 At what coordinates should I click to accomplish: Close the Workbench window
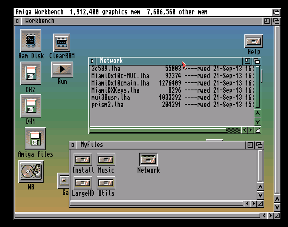click(18, 21)
